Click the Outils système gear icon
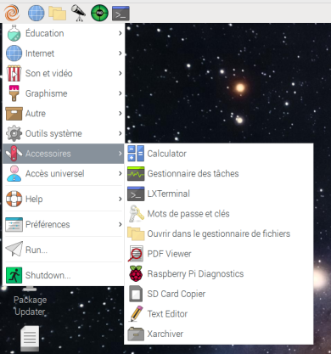The height and width of the screenshot is (354, 331). coord(14,133)
